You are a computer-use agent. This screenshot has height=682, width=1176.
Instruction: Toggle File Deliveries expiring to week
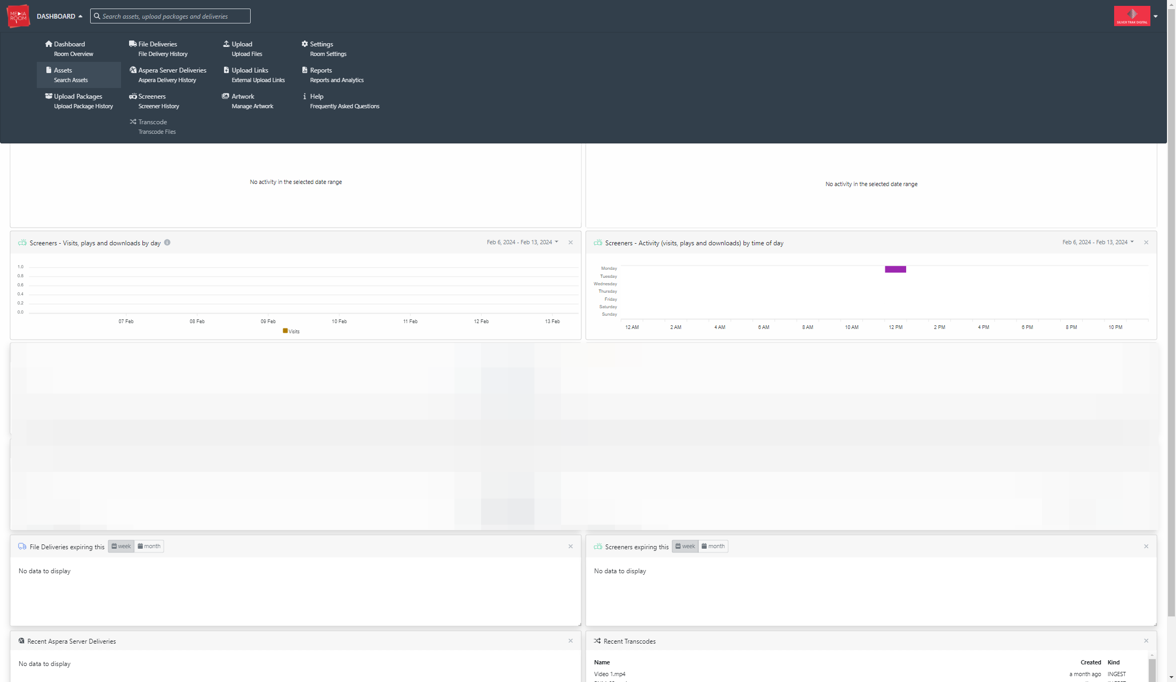pos(121,546)
